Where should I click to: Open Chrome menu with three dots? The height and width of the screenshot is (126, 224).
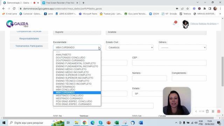point(220,8)
